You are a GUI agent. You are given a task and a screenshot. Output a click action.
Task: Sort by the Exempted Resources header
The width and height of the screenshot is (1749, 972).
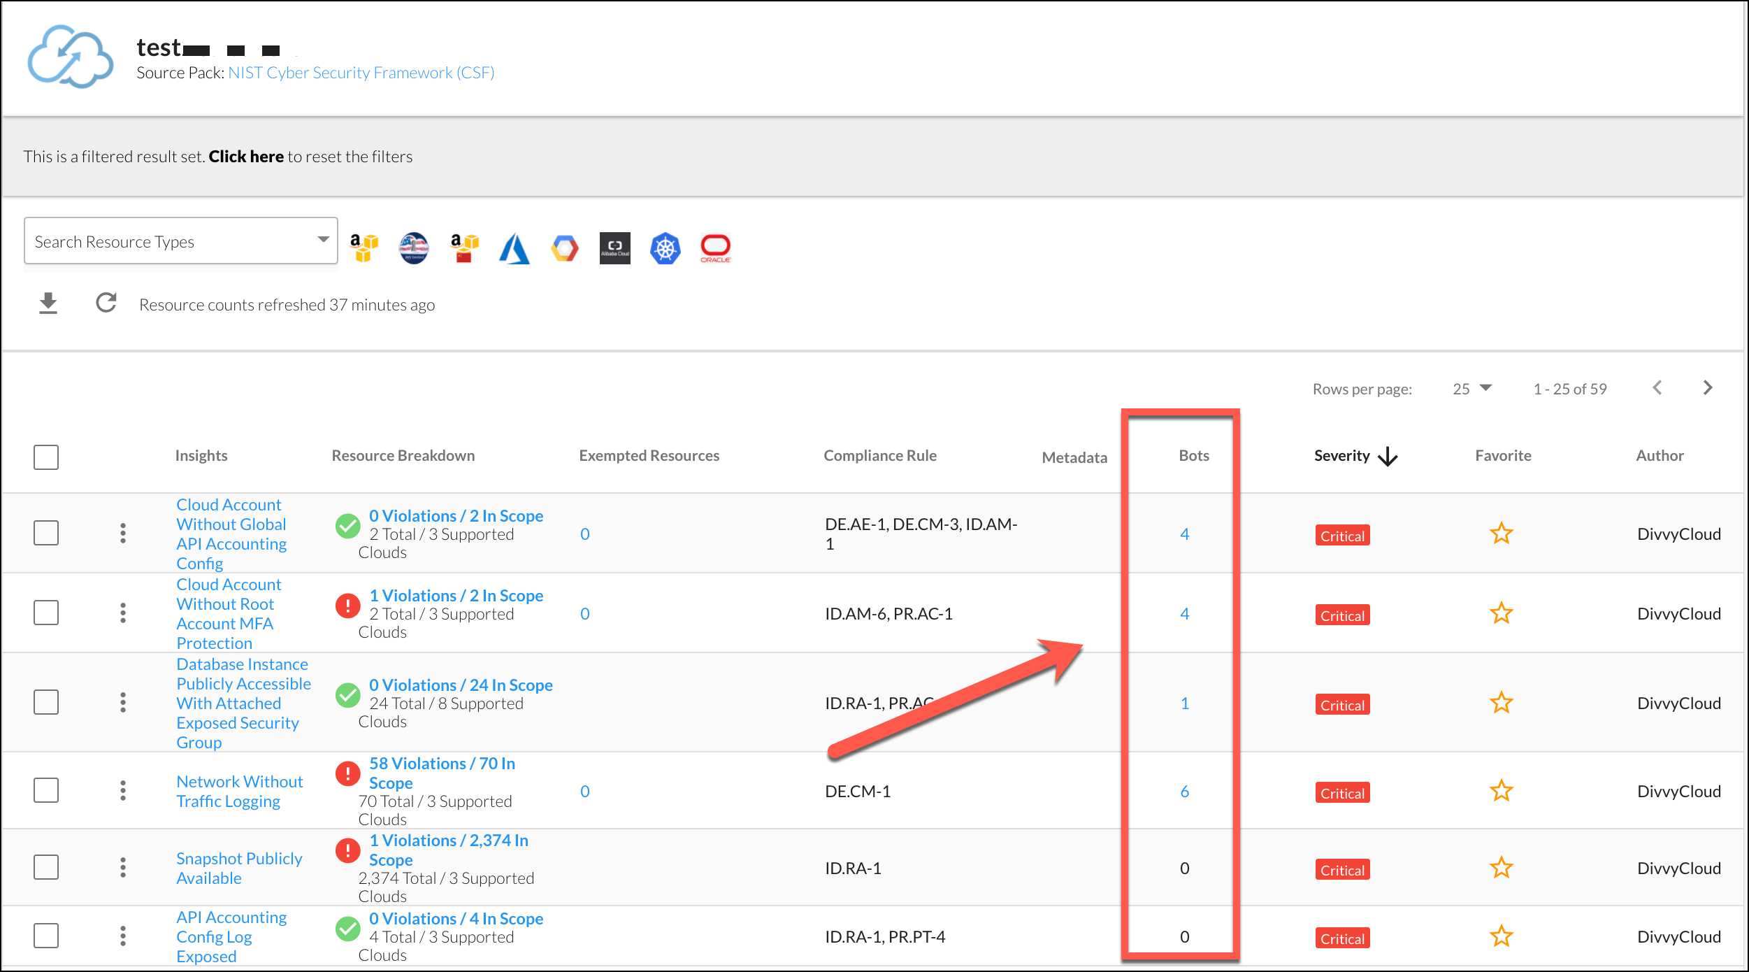coord(649,456)
